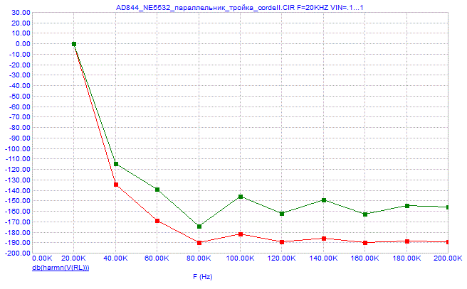Select the green data point at 160.00K
467x289 pixels.
pyautogui.click(x=365, y=214)
